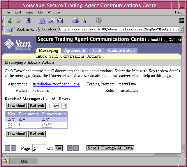Image resolution: width=187 pixels, height=167 pixels.
Task: Open the File menu
Action: [7, 12]
